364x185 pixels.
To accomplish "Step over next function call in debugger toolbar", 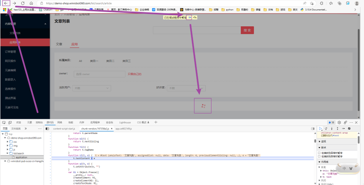I will (x=326, y=129).
